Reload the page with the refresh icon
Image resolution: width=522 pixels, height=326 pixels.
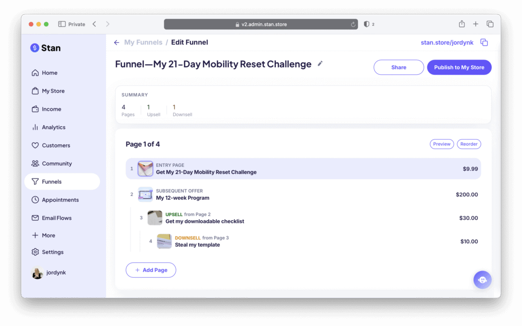pyautogui.click(x=353, y=24)
